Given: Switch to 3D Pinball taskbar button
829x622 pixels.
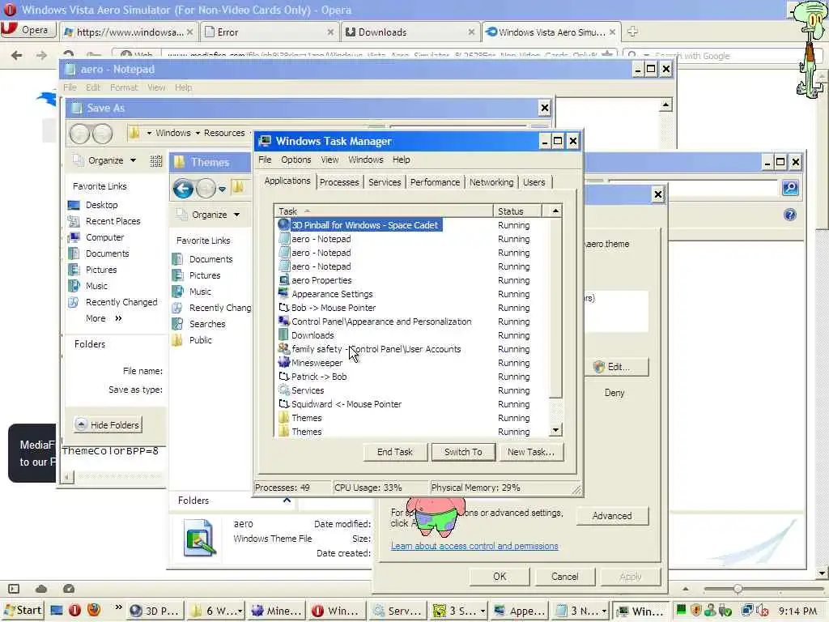Looking at the screenshot, I should coord(155,611).
